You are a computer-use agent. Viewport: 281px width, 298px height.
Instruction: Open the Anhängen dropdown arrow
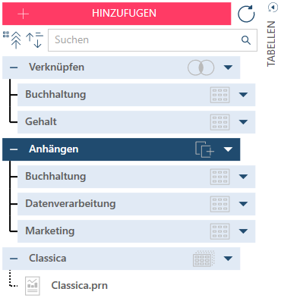pos(228,149)
